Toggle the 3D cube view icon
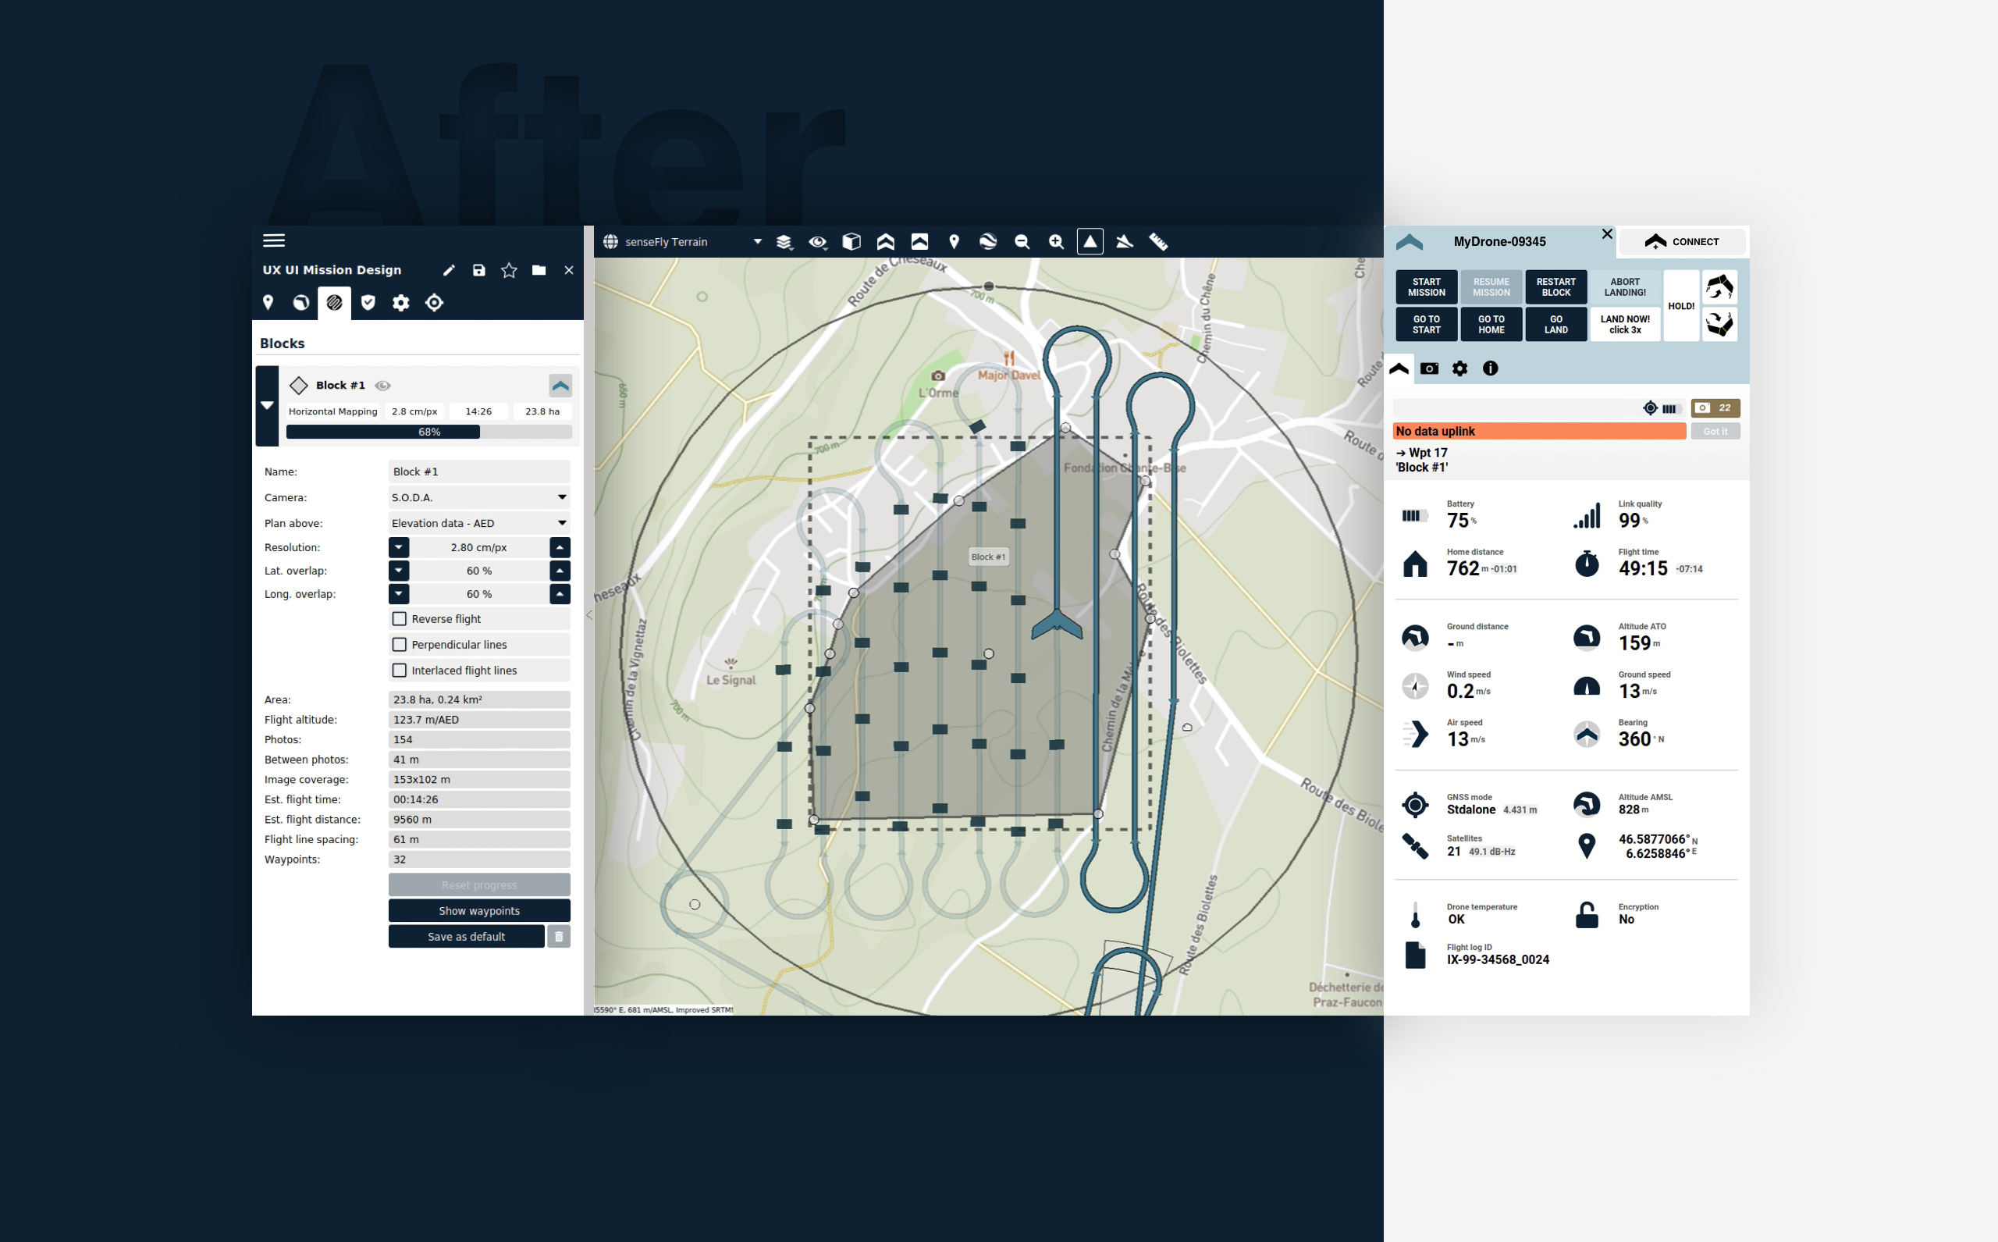Screen dimensions: 1998x1242 click(851, 241)
